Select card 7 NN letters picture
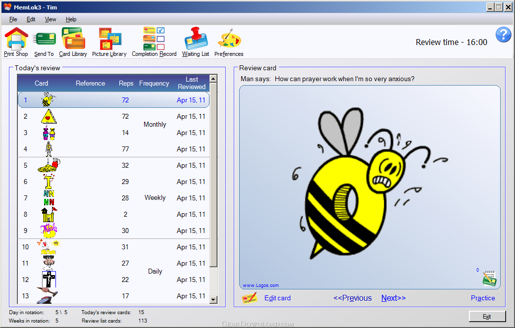Image resolution: width=515 pixels, height=328 pixels. point(49,198)
